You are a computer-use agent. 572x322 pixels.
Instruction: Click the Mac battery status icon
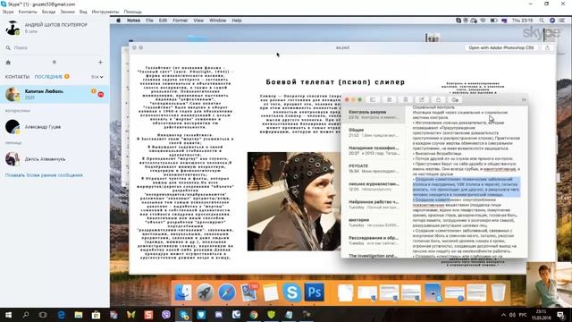[x=493, y=21]
